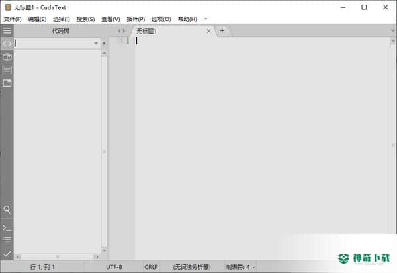Open the tabs dropdown arrow at far right
This screenshot has width=397, height=273.
click(x=392, y=30)
